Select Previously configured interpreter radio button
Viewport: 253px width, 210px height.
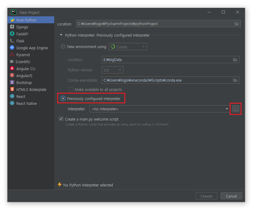63,98
